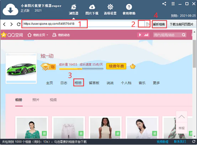Screen dimensions: 197x145
Task: Click the 成长值 16455 text
Action: [x=68, y=65]
